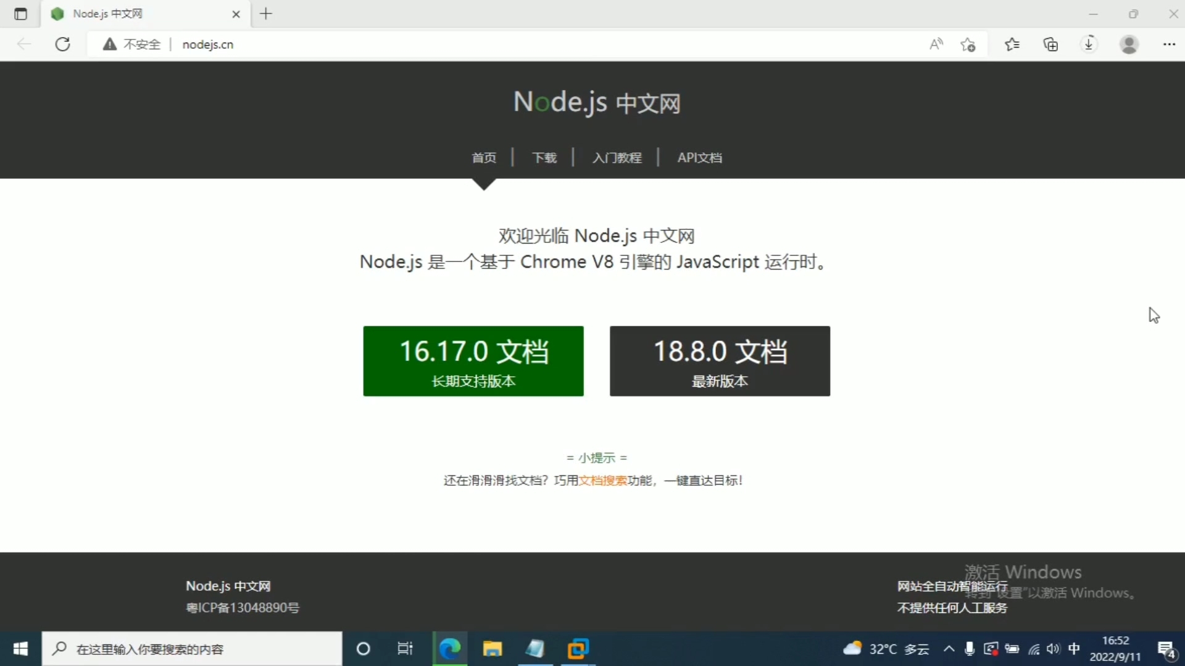
Task: Open the volume control tray icon
Action: [1054, 649]
